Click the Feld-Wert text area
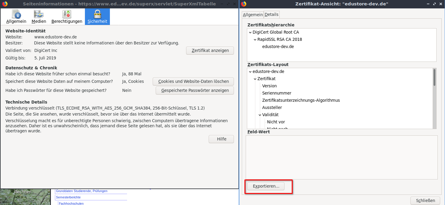Viewport: 445px width, 205px height. 341,157
